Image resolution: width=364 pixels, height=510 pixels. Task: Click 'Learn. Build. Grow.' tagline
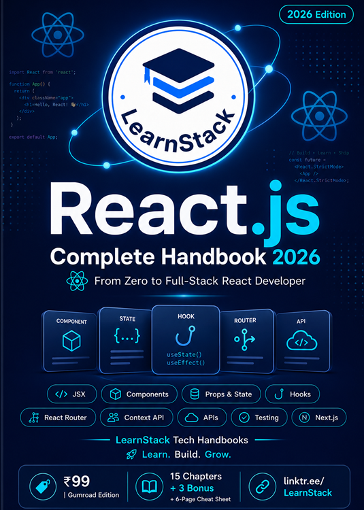pos(186,454)
